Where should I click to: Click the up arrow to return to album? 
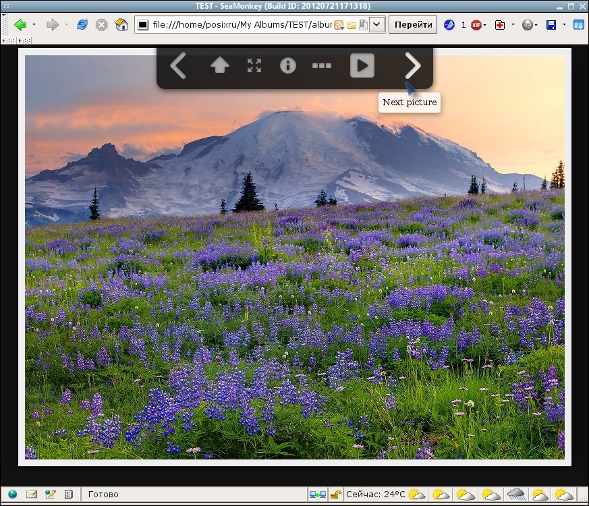pos(220,65)
